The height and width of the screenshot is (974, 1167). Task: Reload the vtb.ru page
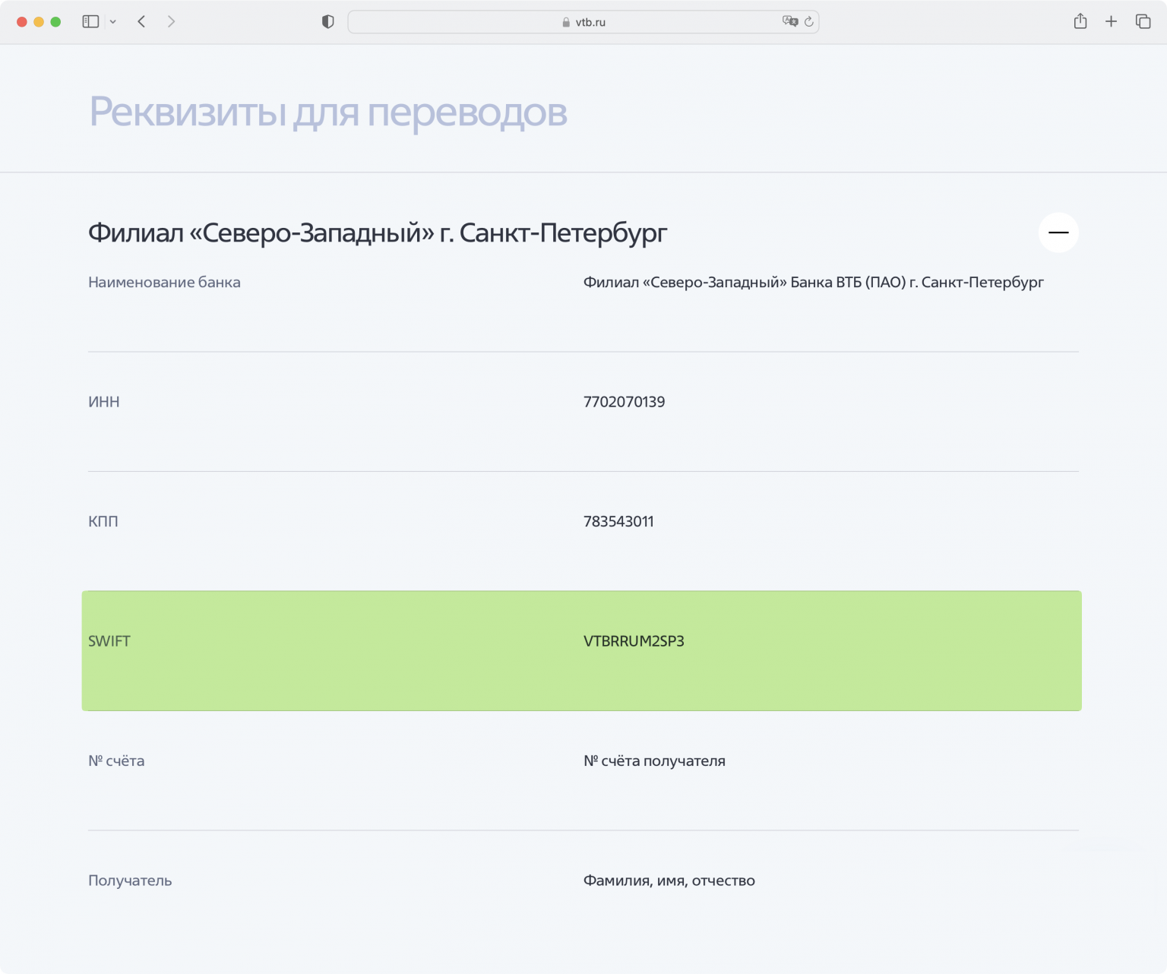[809, 21]
